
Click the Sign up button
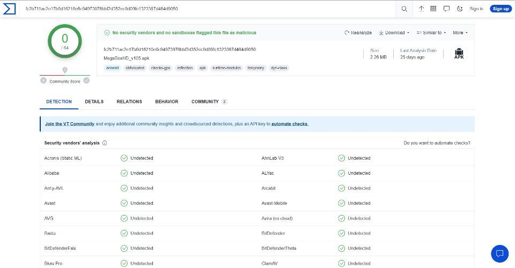pyautogui.click(x=501, y=9)
